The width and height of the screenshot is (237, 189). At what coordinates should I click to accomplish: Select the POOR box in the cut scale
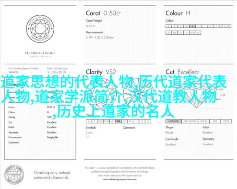(x=226, y=121)
